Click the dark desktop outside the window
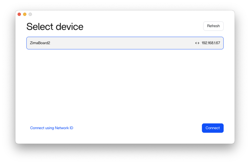 pyautogui.click(x=125, y=154)
